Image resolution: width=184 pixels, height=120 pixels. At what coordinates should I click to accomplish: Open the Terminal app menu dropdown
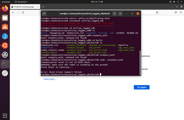tap(21, 2)
